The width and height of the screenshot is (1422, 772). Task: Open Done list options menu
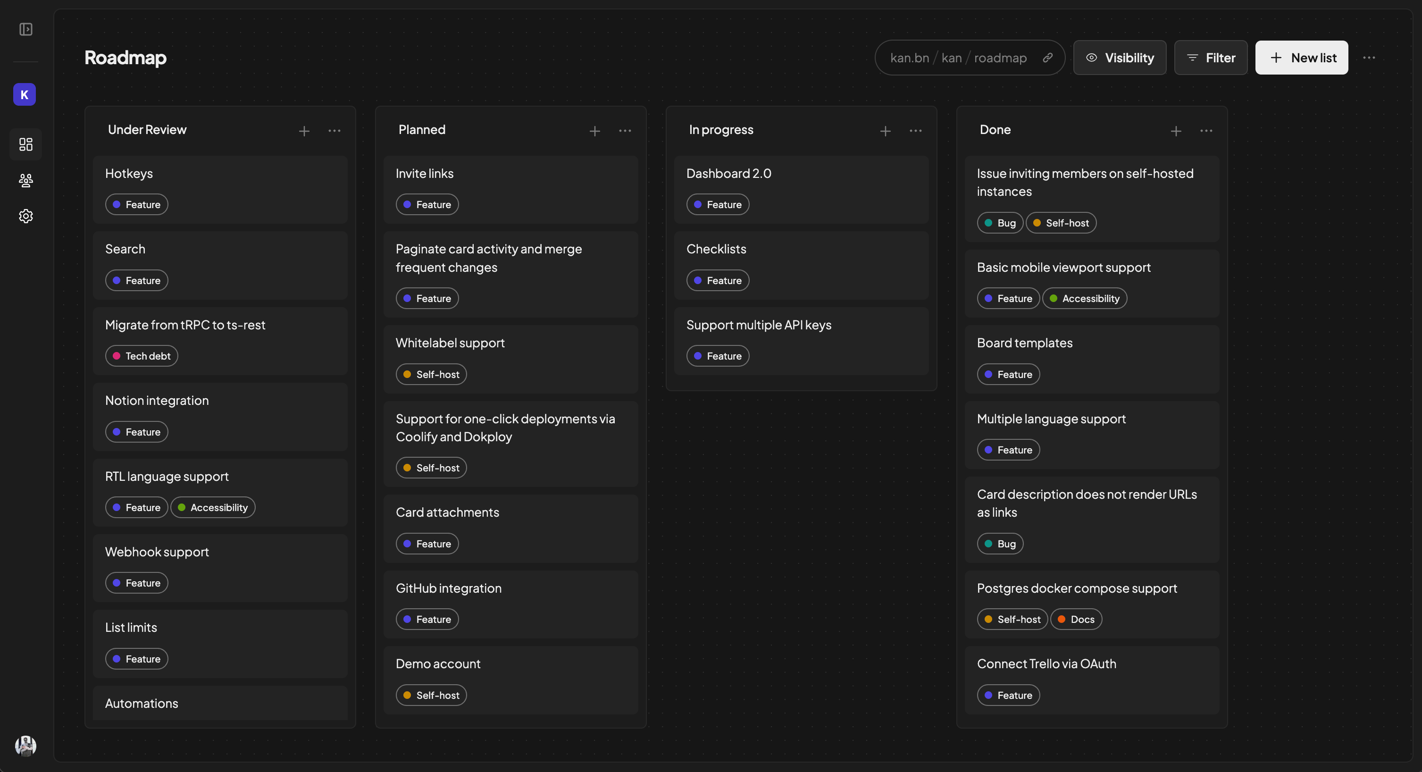(1206, 131)
